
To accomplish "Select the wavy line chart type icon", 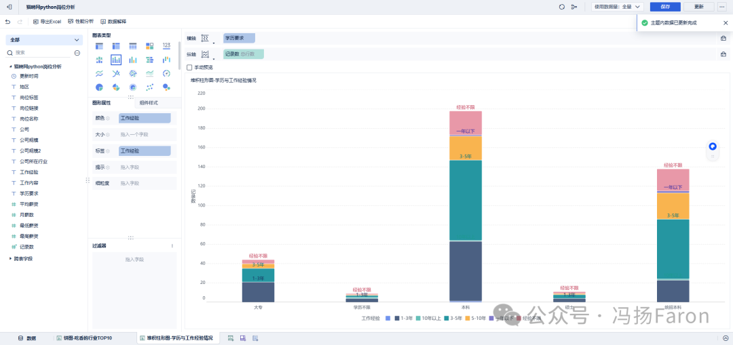I will (x=99, y=73).
